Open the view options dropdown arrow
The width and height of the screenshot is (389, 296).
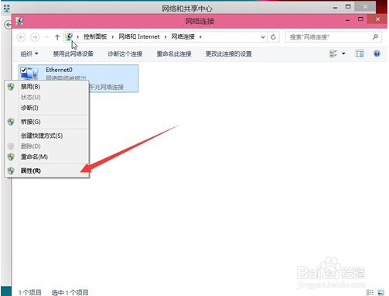pyautogui.click(x=343, y=53)
